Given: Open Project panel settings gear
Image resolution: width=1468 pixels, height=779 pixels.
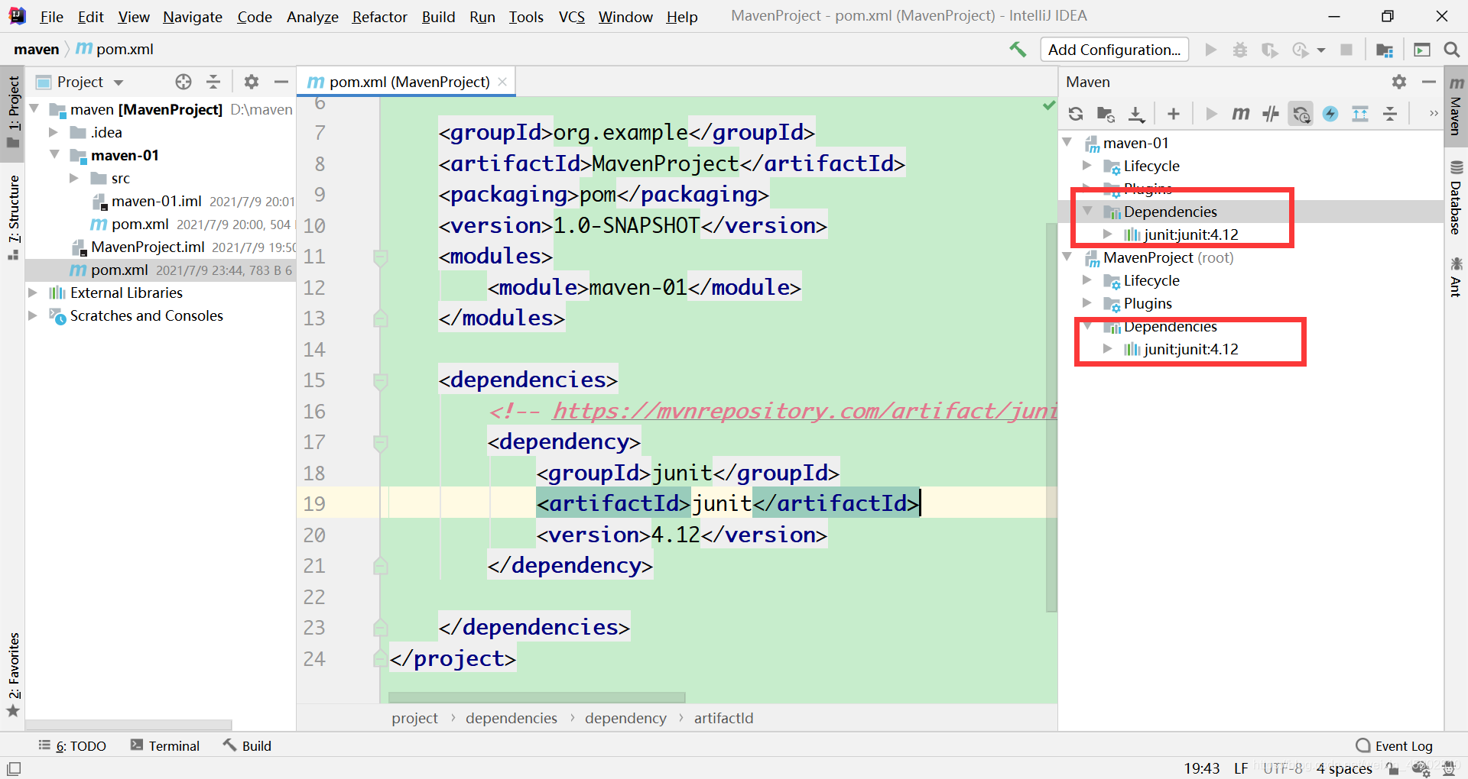Looking at the screenshot, I should 252,82.
